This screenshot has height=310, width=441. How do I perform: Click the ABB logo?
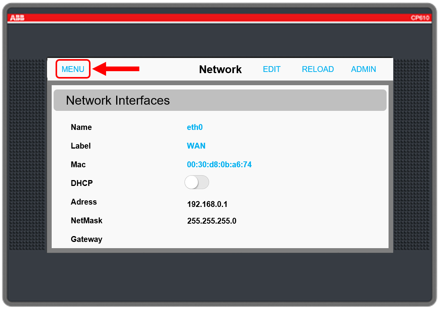(x=17, y=18)
